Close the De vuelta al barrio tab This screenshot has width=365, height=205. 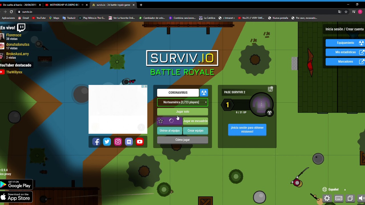[40, 5]
